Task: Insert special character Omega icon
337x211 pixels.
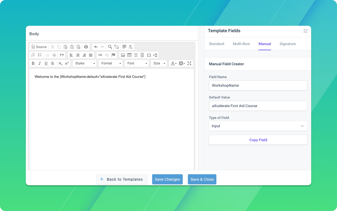Action: pyautogui.click(x=149, y=55)
